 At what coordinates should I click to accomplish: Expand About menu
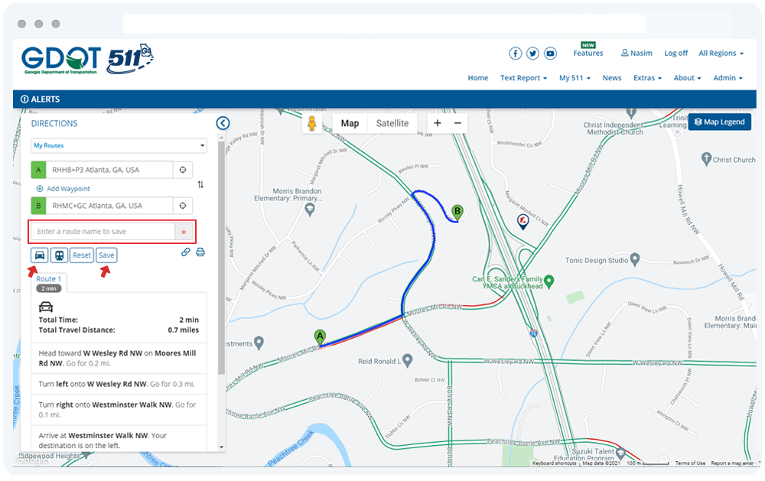[x=687, y=78]
